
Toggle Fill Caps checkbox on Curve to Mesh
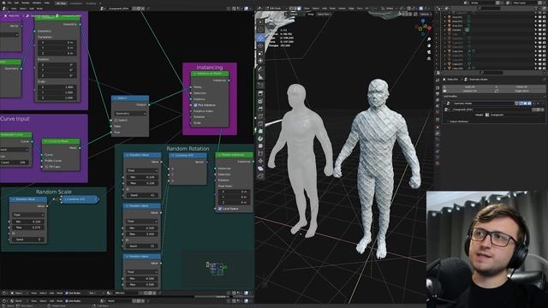pyautogui.click(x=46, y=167)
